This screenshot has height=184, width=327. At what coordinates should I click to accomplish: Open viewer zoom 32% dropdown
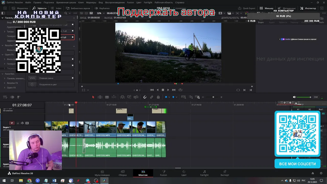pos(101,13)
